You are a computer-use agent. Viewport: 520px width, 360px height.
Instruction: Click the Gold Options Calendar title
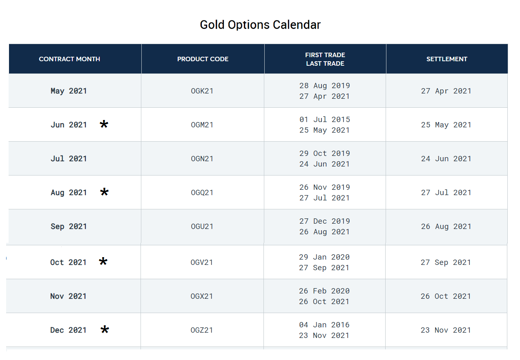pos(260,25)
